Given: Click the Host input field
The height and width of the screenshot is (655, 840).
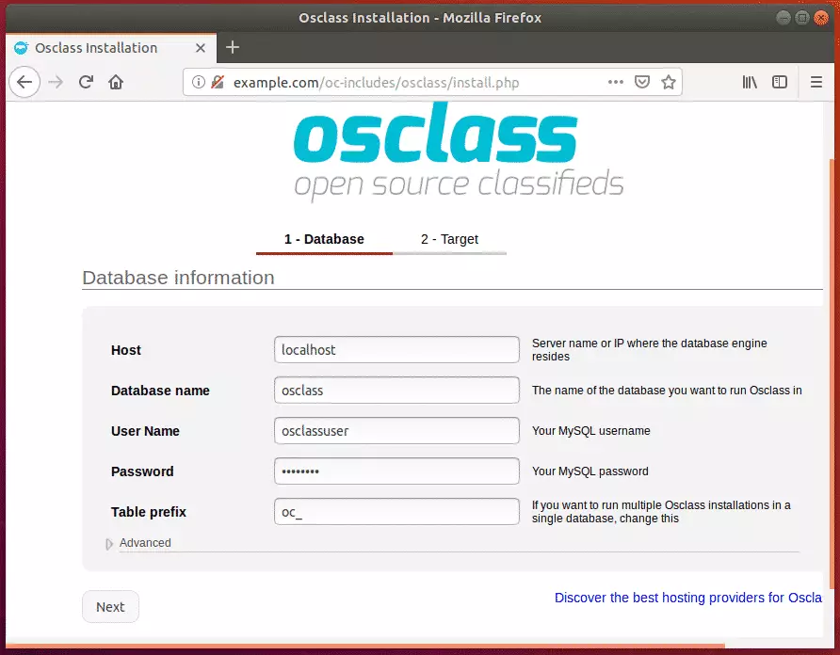Looking at the screenshot, I should coord(396,350).
